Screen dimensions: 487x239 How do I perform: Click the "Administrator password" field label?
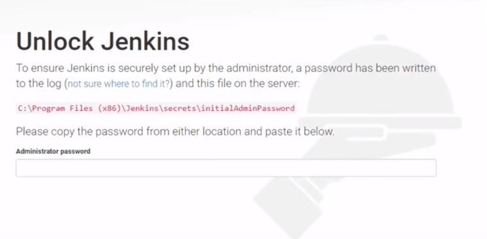click(53, 151)
